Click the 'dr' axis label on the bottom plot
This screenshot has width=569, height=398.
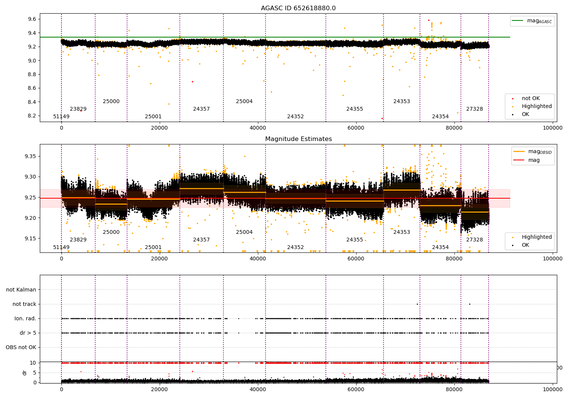(25, 373)
